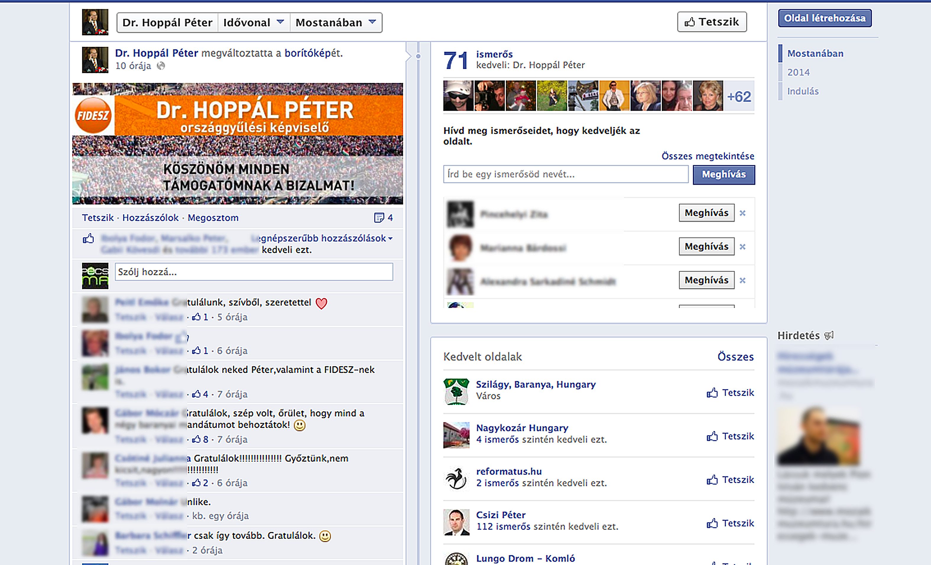
Task: Click the Tetszik button at the page top
Action: 712,22
